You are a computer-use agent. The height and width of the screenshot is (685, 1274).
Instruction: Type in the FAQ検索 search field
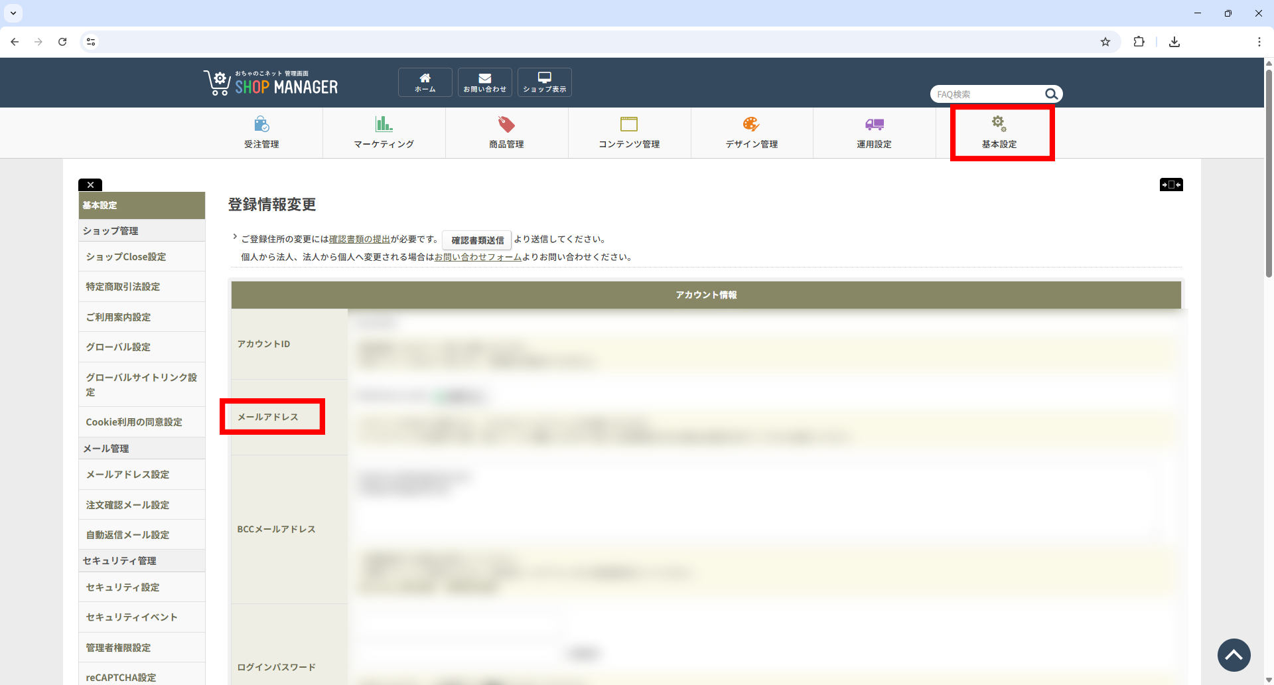click(x=987, y=94)
